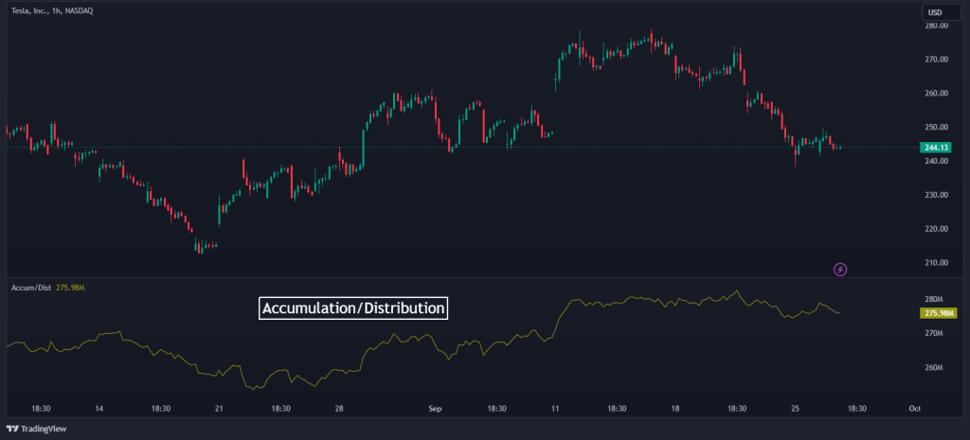Select the Accumulation/Distribution text annotation

pos(352,308)
